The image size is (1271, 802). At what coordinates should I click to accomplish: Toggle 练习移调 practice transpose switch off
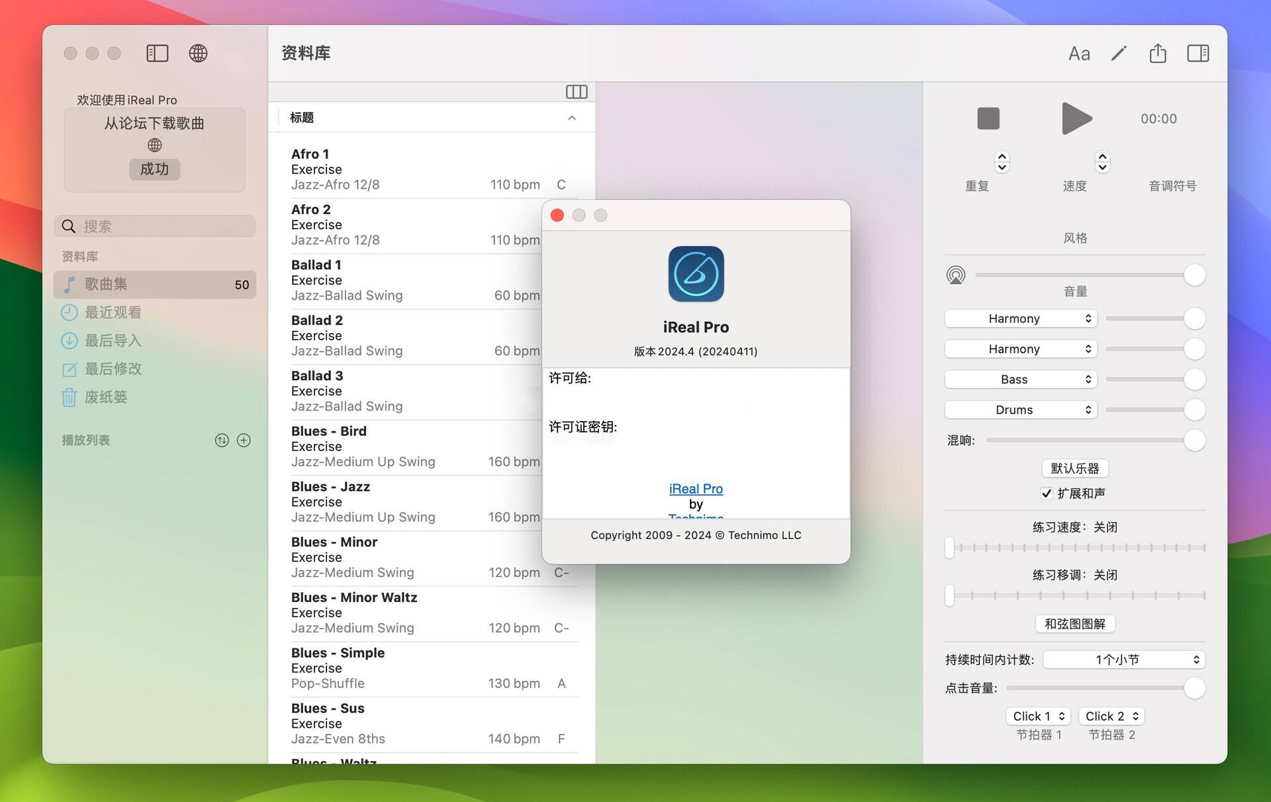point(951,594)
